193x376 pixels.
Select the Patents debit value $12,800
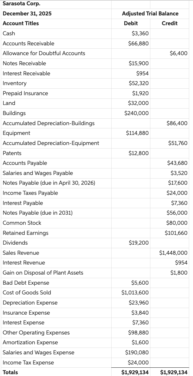[139, 153]
